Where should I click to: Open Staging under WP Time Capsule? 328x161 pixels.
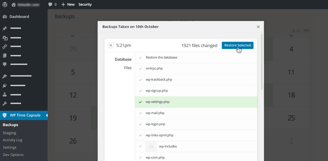click(9, 133)
